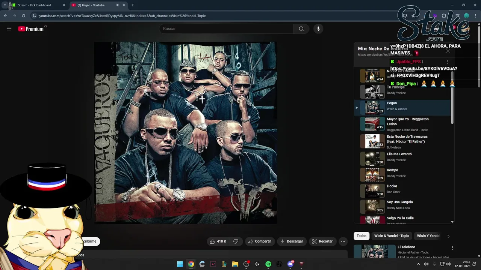Open File Explorer from taskbar

tap(235, 264)
